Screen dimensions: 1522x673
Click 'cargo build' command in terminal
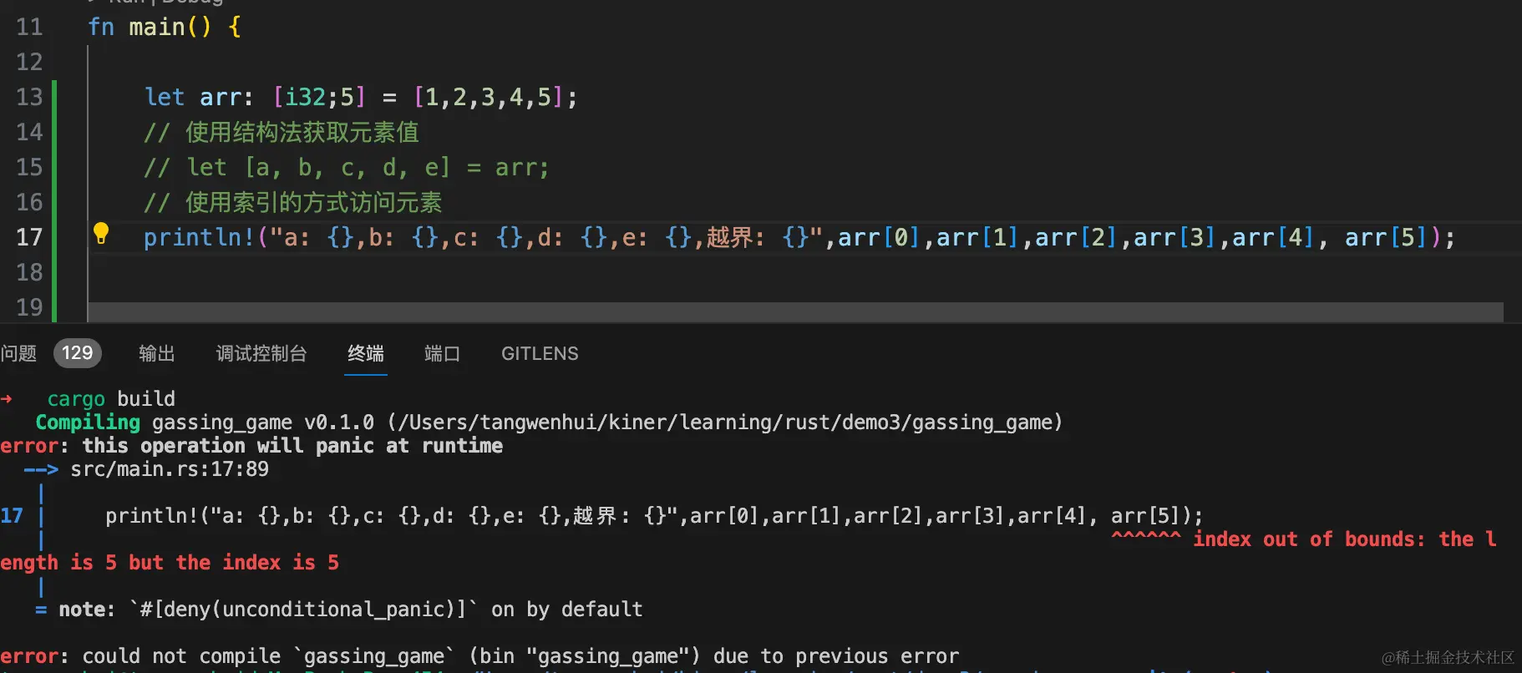(111, 399)
